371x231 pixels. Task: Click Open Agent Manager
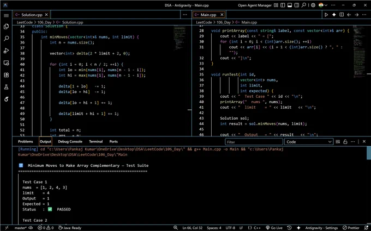click(255, 5)
